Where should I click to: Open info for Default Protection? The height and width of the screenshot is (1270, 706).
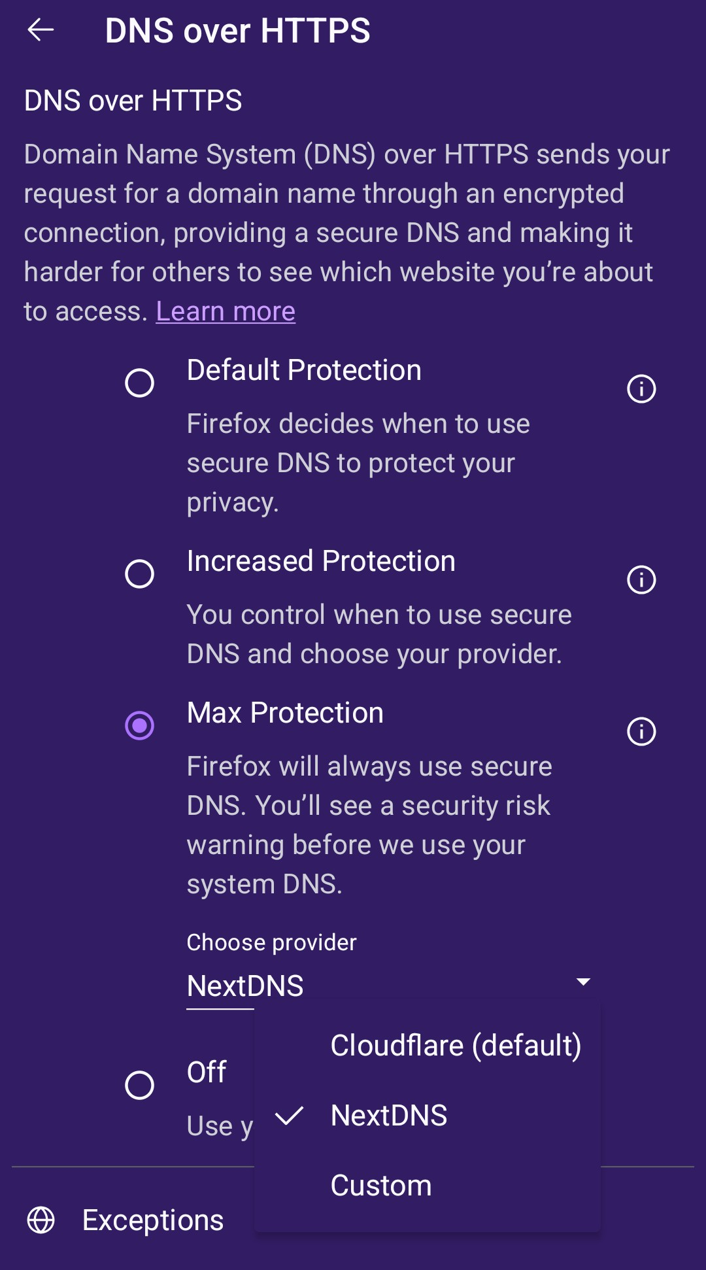[641, 388]
